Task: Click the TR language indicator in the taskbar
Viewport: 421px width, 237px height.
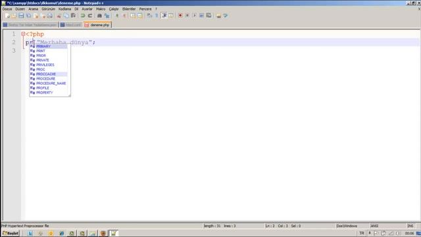Action: tap(362, 233)
